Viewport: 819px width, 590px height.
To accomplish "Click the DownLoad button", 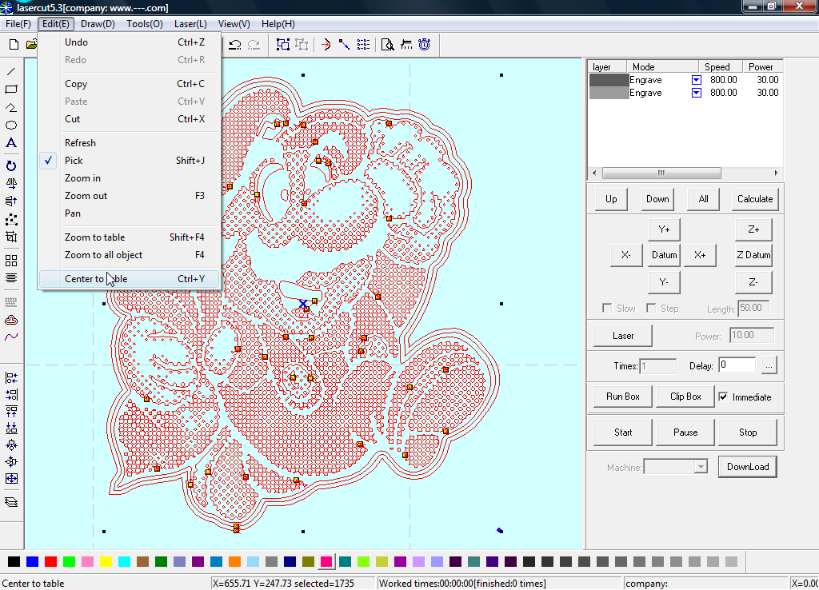I will (748, 467).
